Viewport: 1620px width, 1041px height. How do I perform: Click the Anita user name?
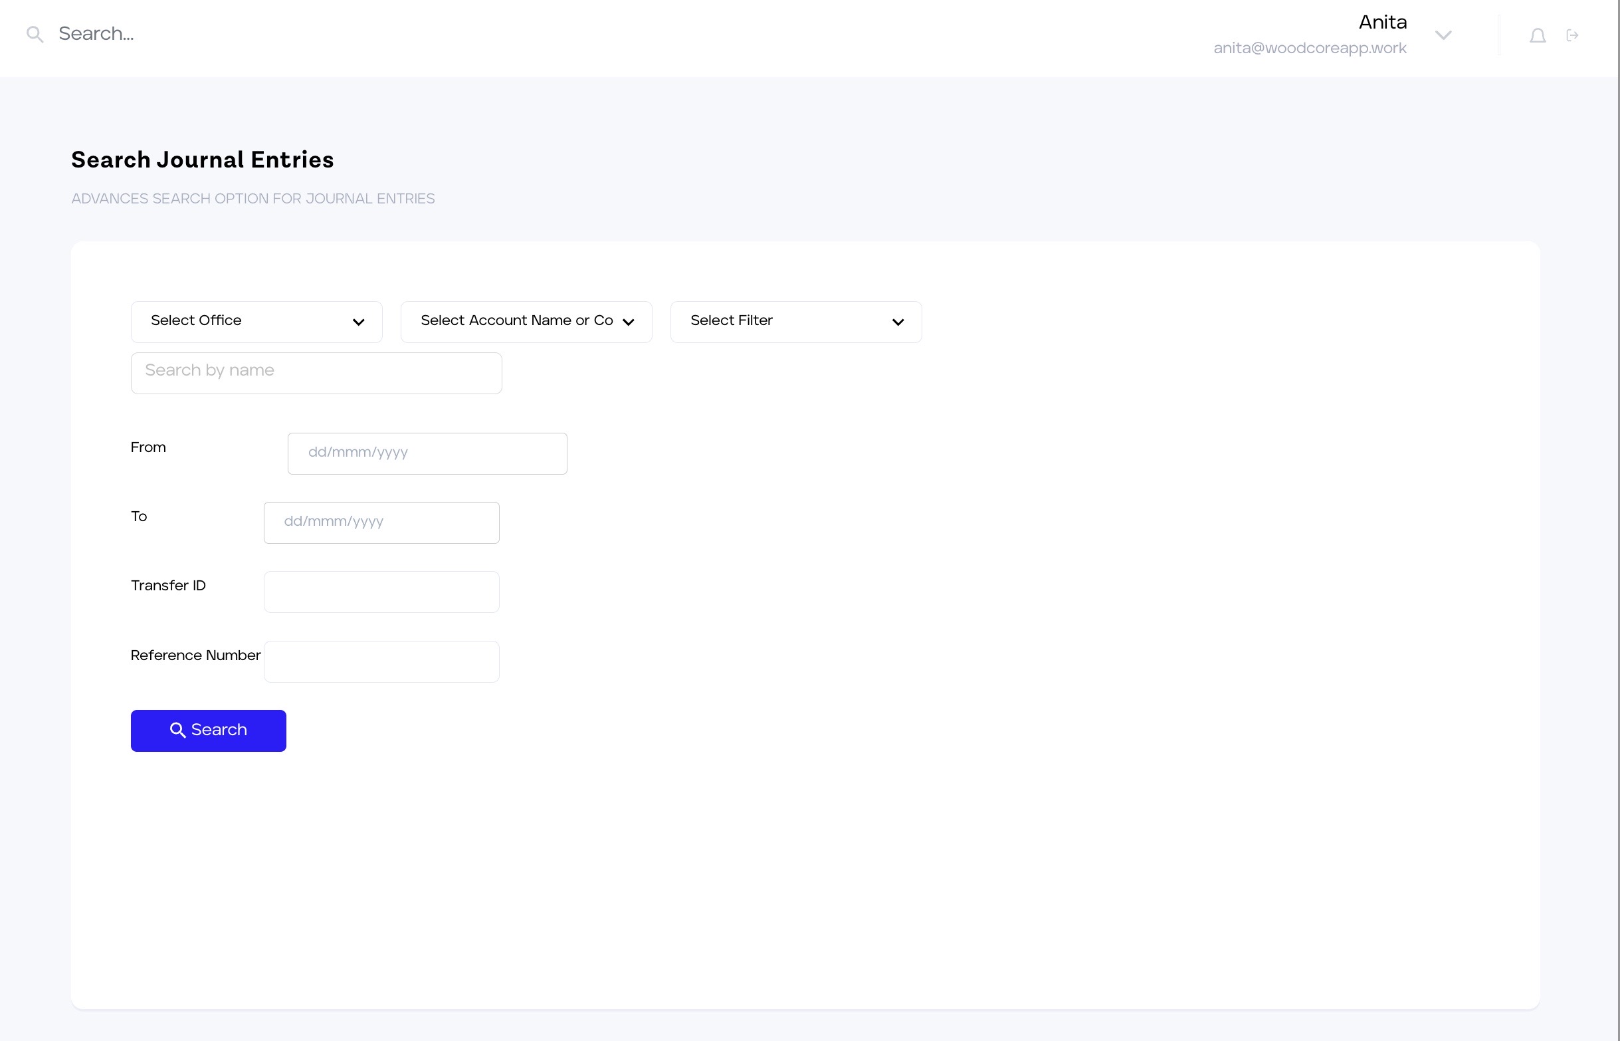[x=1382, y=23]
